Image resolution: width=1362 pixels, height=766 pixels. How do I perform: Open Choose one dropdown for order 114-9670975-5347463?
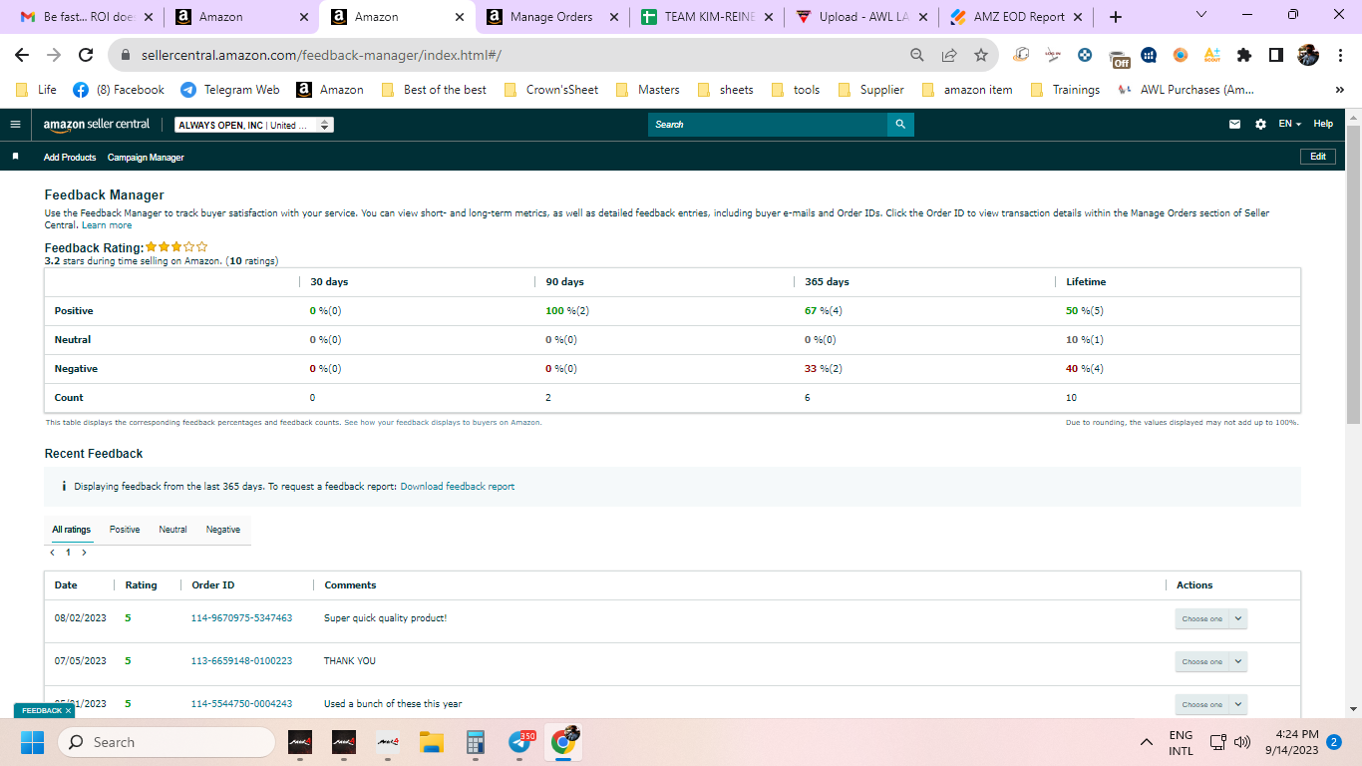pyautogui.click(x=1210, y=618)
